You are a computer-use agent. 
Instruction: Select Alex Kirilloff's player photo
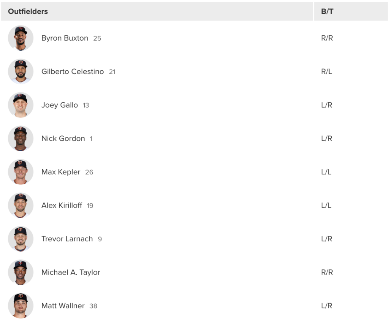(x=21, y=205)
